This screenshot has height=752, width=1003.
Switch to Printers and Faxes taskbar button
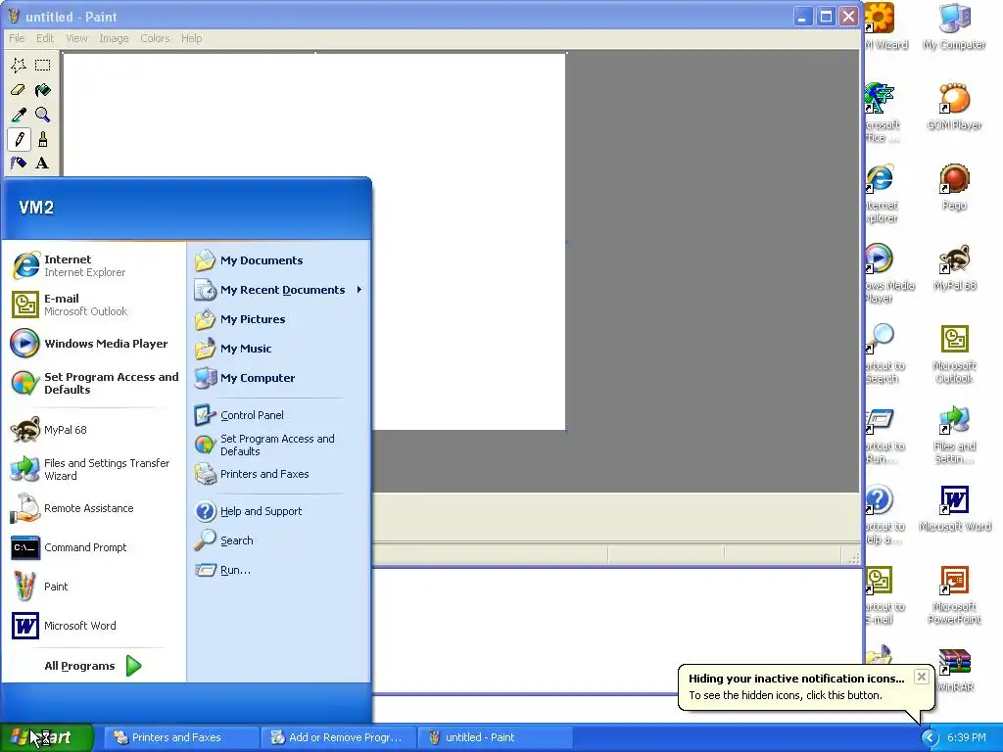pyautogui.click(x=181, y=737)
